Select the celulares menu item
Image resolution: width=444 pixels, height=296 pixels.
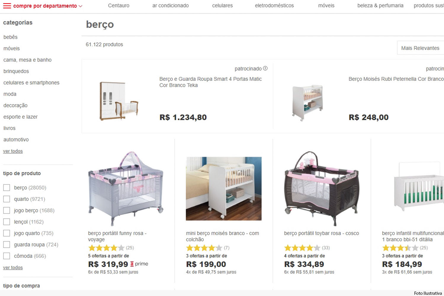[222, 6]
